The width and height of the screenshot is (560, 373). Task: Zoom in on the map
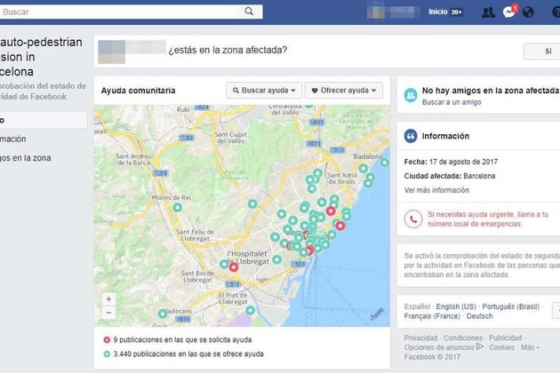(x=108, y=299)
